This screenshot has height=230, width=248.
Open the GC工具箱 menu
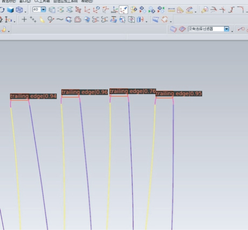tap(42, 1)
